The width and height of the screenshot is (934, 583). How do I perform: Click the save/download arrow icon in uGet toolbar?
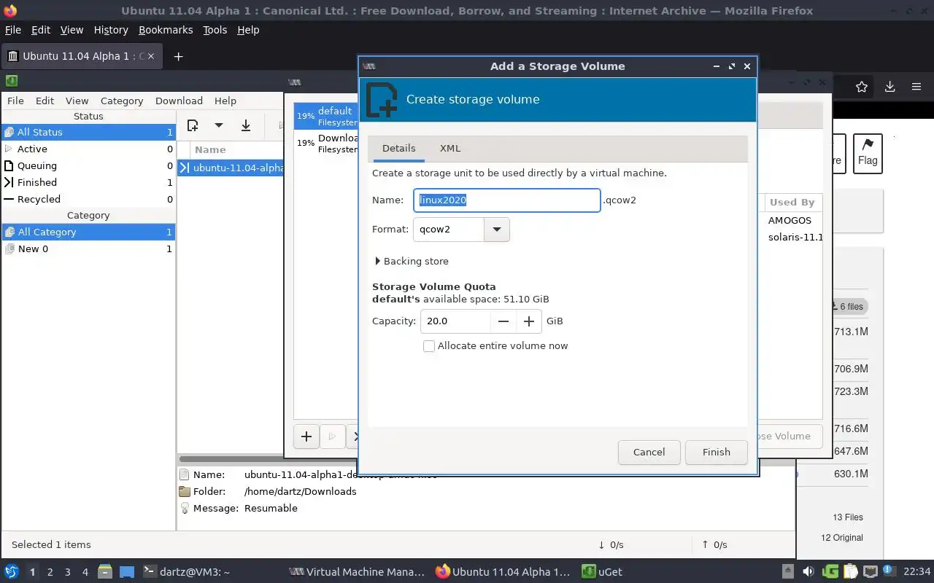tap(246, 125)
